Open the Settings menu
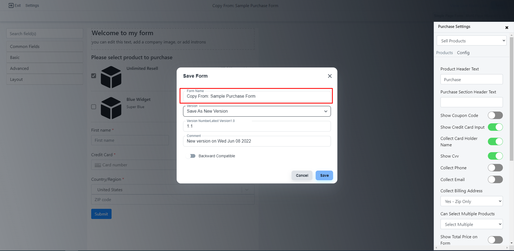Image resolution: width=514 pixels, height=251 pixels. click(32, 5)
